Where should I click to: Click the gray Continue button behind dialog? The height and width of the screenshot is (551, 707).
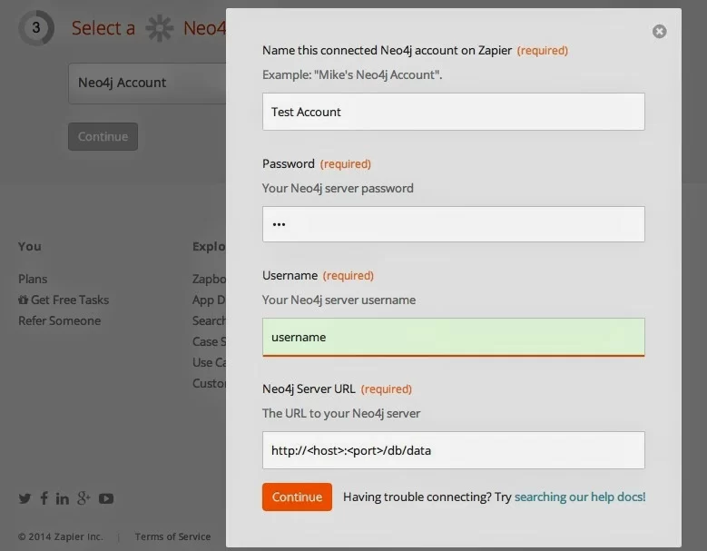click(103, 137)
